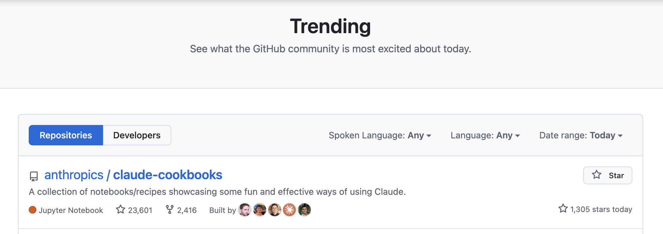Click third contributor avatar in Built by
The image size is (663, 234).
[275, 210]
